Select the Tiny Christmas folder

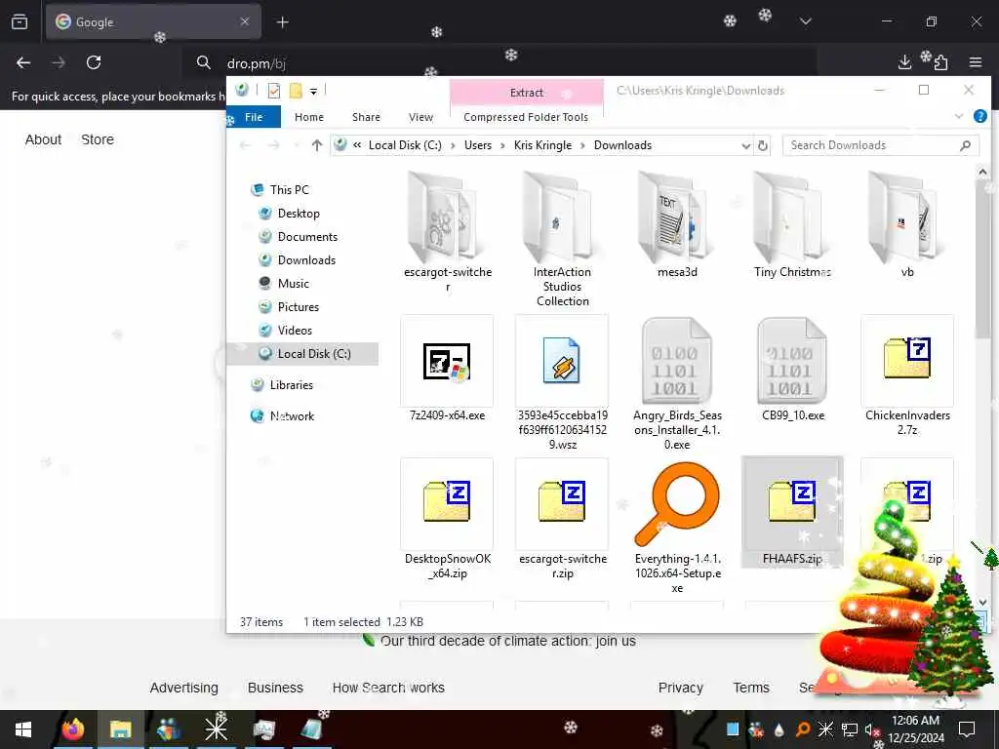(792, 225)
